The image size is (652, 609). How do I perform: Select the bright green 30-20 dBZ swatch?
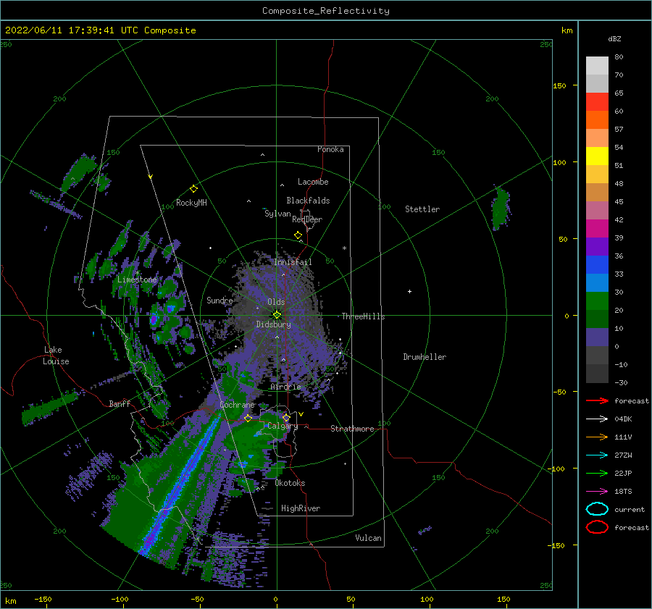coord(597,301)
